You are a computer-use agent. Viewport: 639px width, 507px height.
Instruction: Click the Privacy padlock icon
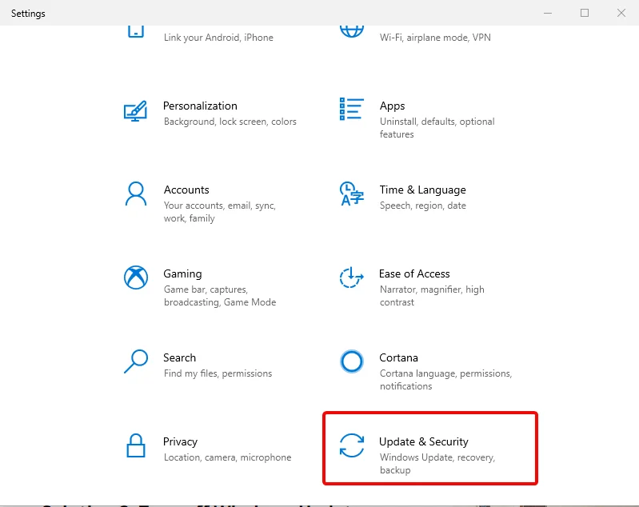click(x=135, y=445)
